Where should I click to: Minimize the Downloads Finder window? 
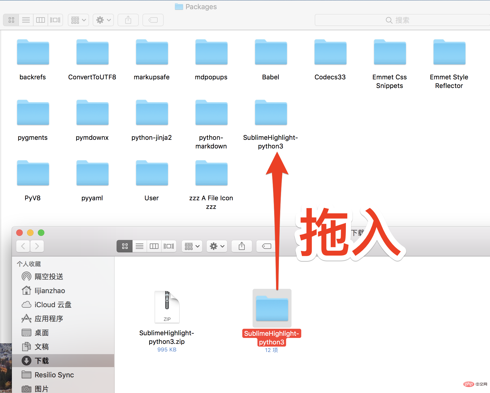tap(30, 233)
